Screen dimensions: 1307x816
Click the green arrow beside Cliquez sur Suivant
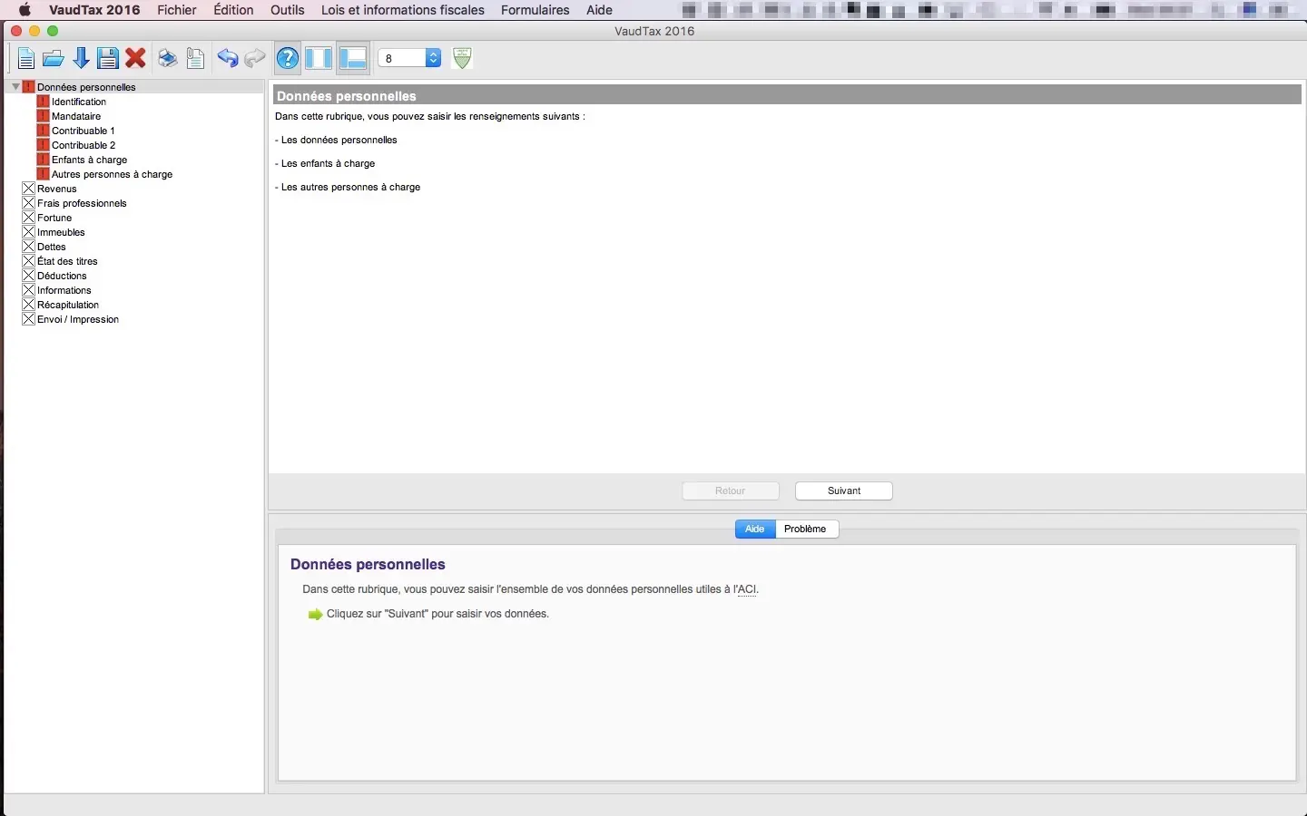(315, 615)
